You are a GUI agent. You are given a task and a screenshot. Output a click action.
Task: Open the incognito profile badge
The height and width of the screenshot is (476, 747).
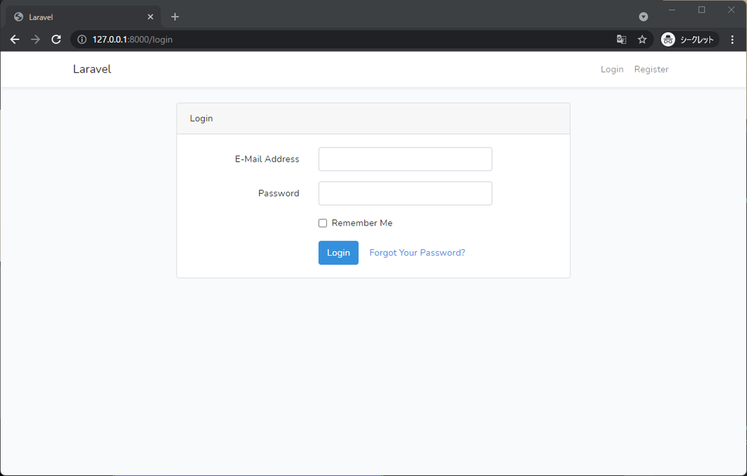pyautogui.click(x=689, y=39)
